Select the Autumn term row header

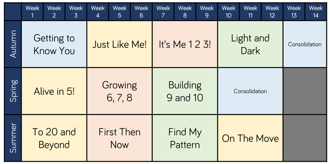point(13,44)
